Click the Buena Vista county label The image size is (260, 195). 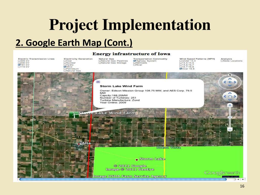pos(168,148)
